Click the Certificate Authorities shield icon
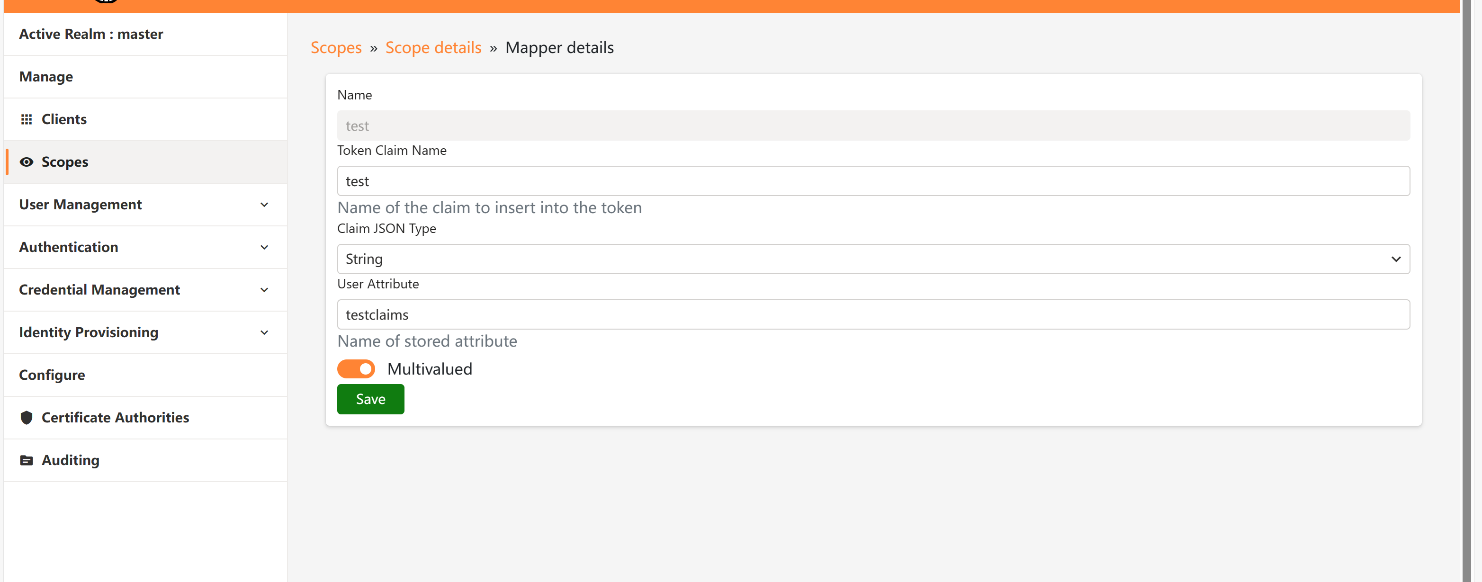Image resolution: width=1482 pixels, height=582 pixels. [x=27, y=418]
